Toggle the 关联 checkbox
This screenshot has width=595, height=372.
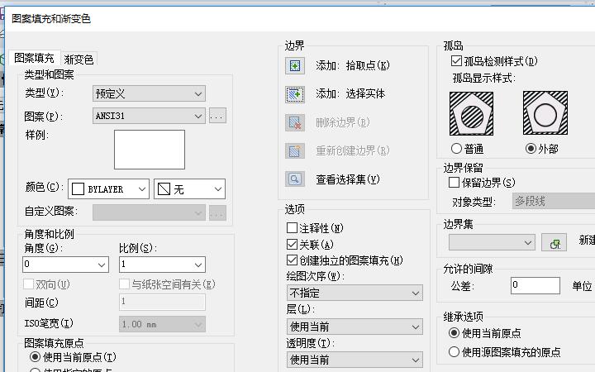[293, 245]
